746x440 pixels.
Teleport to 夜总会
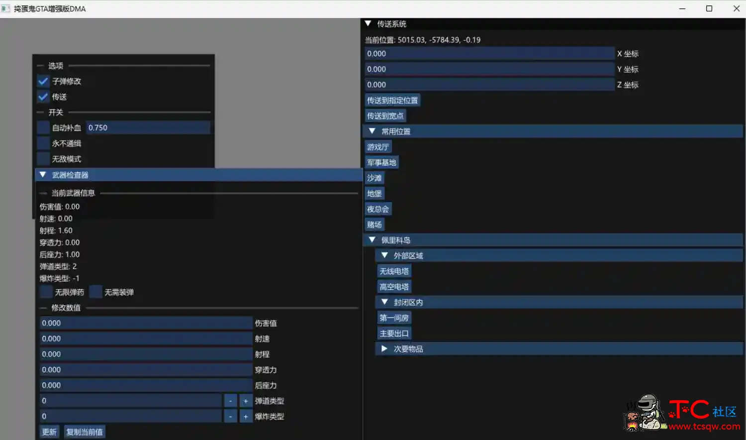pos(378,209)
